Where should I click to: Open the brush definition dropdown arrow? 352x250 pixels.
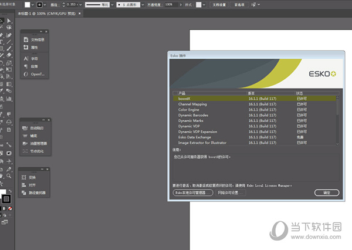coord(143,5)
